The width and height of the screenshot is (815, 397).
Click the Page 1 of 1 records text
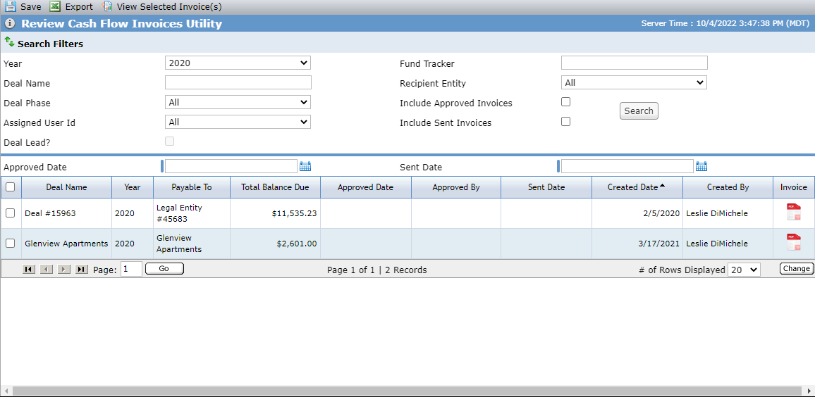377,270
